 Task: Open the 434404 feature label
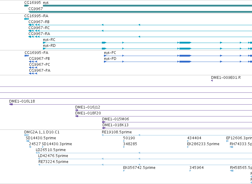click(x=194, y=138)
